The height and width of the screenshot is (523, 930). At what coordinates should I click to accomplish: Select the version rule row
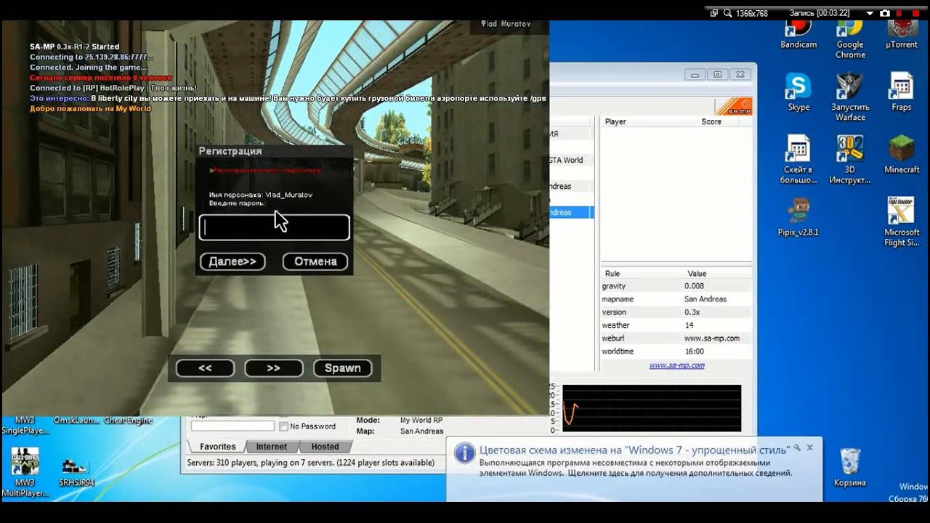pyautogui.click(x=676, y=312)
